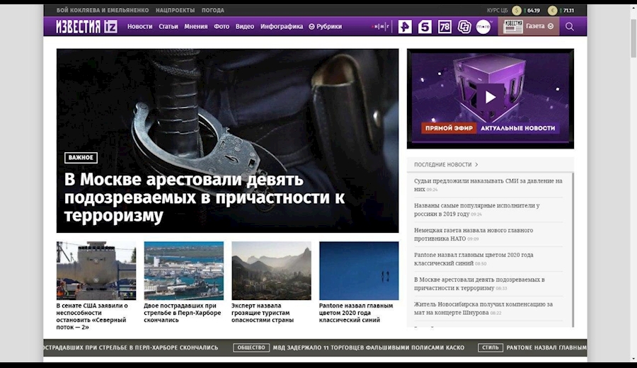This screenshot has width=637, height=368.
Task: Open the Погода link in top bar
Action: click(x=212, y=11)
